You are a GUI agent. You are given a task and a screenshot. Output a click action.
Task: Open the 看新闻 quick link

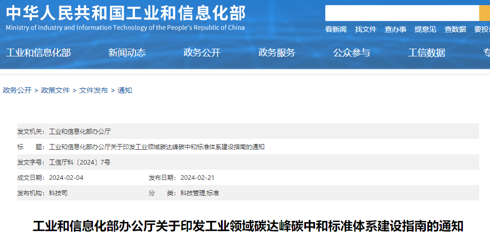coord(336,30)
